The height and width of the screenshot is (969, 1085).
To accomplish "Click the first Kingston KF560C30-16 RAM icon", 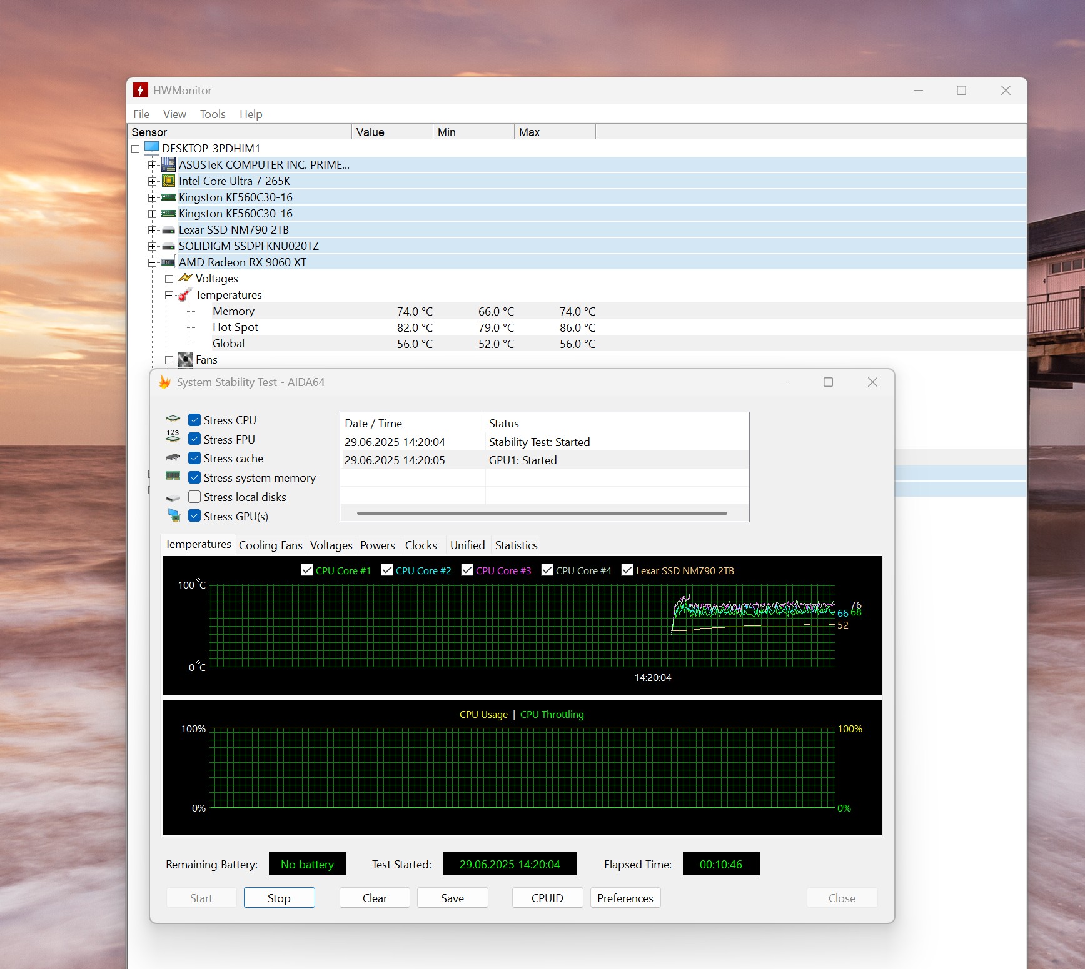I will 168,197.
